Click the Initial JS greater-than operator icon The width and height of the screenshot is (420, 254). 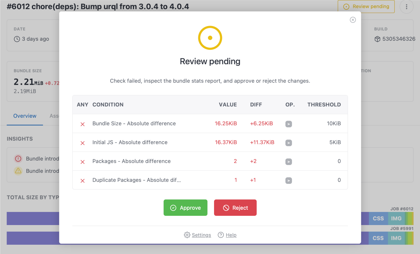pyautogui.click(x=288, y=143)
